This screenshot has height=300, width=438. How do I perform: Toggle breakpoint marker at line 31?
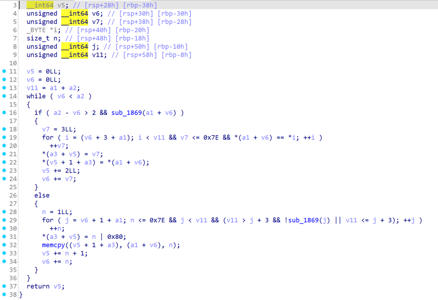coord(4,237)
